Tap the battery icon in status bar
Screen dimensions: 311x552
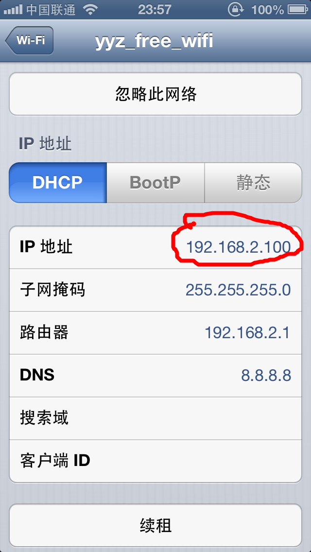297,10
